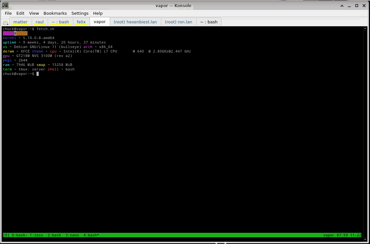The height and width of the screenshot is (244, 370).
Task: Show the Help menu
Action: coord(98,13)
